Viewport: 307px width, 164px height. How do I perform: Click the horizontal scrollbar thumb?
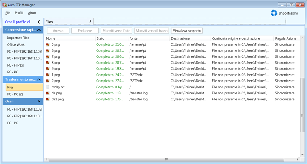pos(166,159)
